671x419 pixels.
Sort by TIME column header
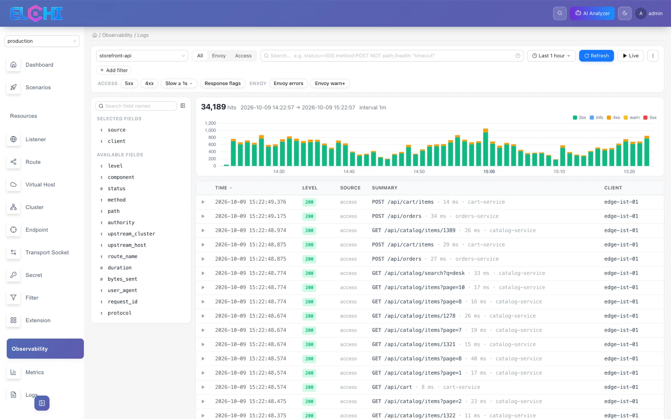coord(224,188)
